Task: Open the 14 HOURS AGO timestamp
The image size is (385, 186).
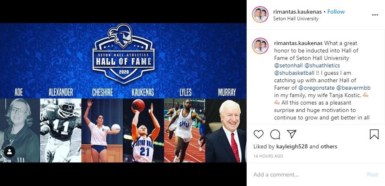Action: point(268,156)
